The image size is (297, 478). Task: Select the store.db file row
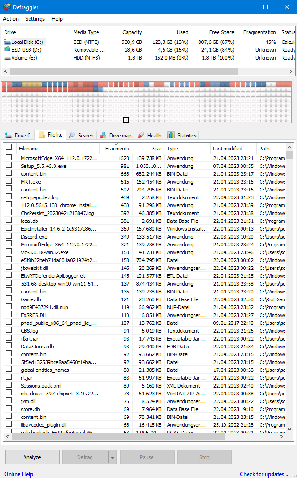tap(145, 409)
